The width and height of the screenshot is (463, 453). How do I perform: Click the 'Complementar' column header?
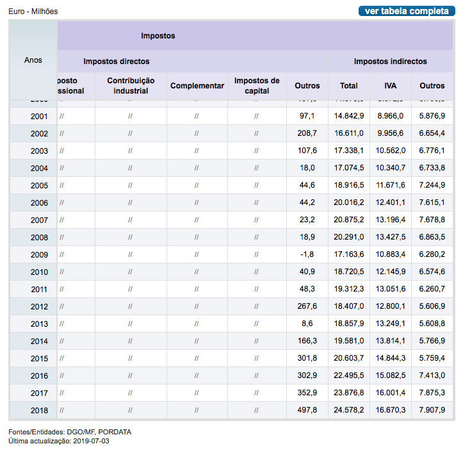click(x=197, y=86)
